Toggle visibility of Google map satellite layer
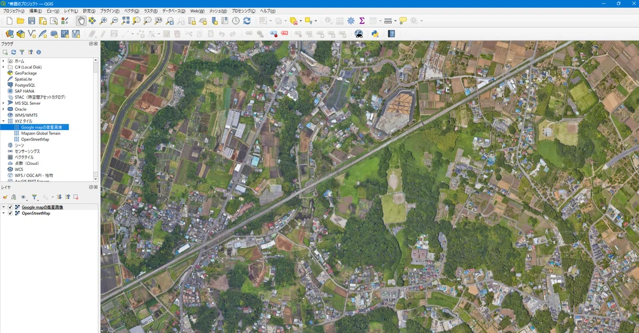The width and height of the screenshot is (639, 333). click(x=10, y=207)
